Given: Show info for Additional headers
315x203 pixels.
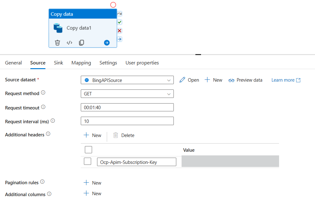Looking at the screenshot, I should [x=48, y=134].
